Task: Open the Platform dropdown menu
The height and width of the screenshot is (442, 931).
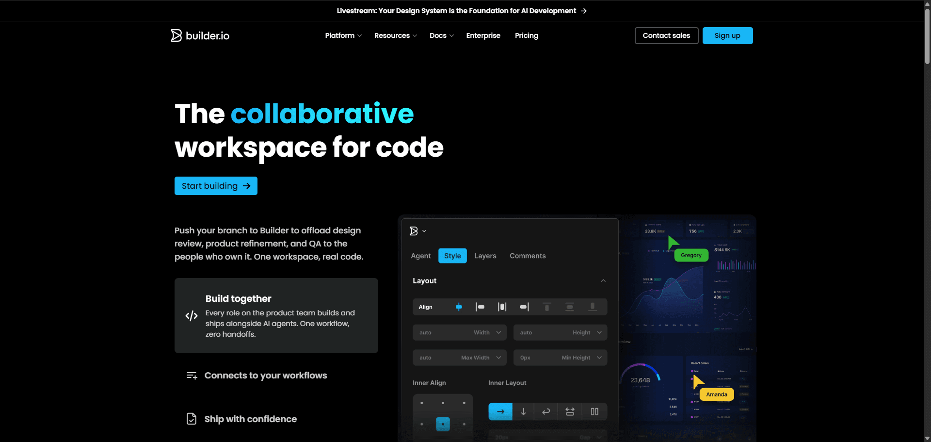Action: point(343,35)
